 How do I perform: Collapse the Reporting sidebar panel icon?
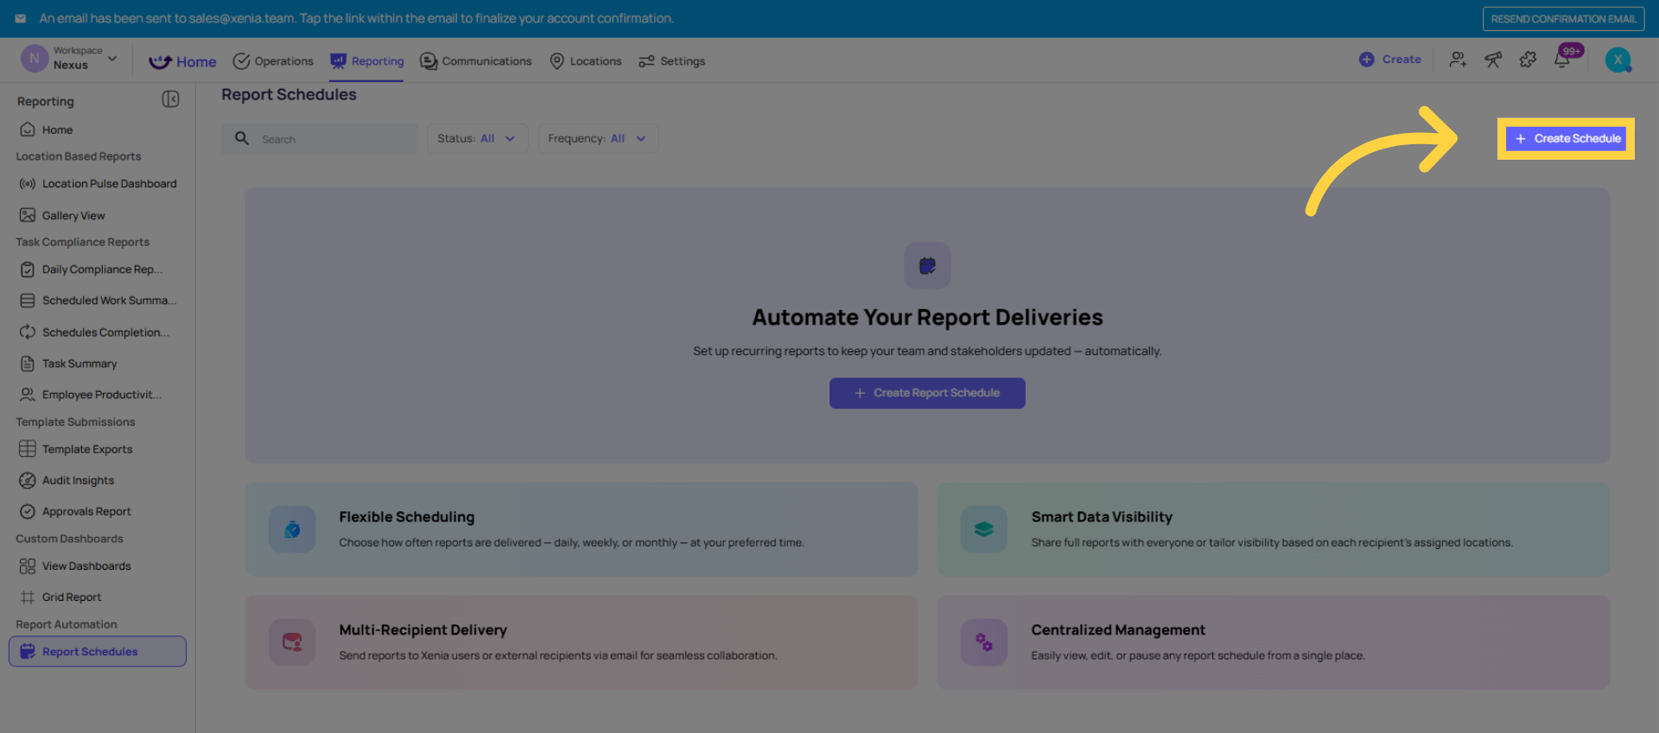(171, 99)
